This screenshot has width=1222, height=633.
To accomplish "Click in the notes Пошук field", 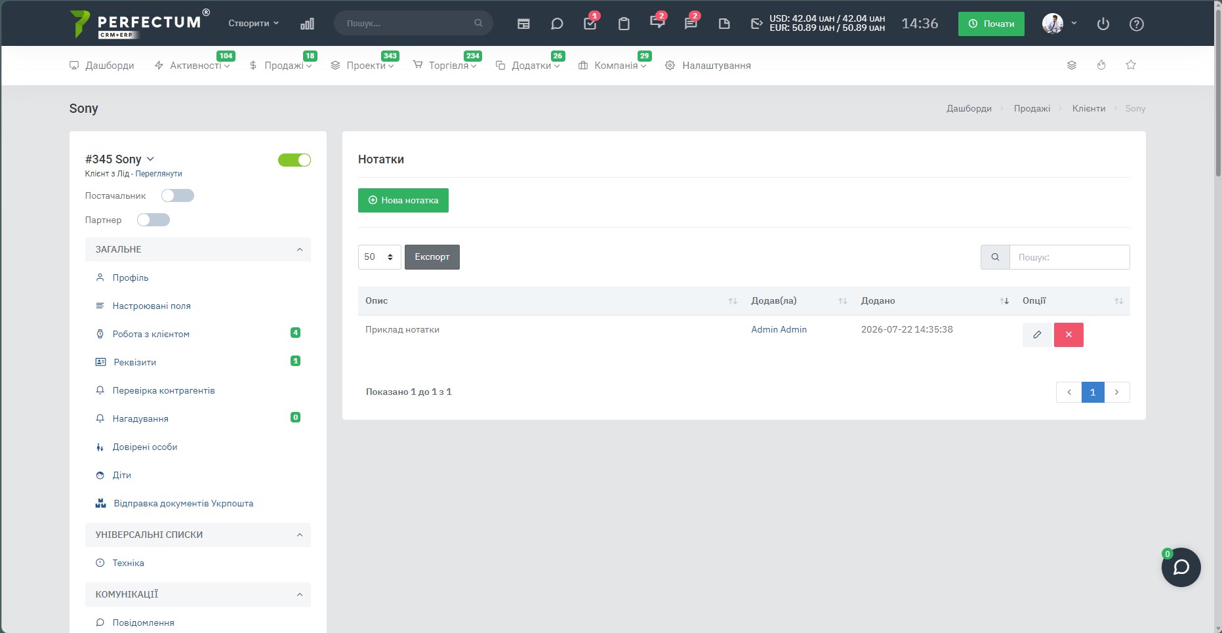I will pyautogui.click(x=1069, y=257).
